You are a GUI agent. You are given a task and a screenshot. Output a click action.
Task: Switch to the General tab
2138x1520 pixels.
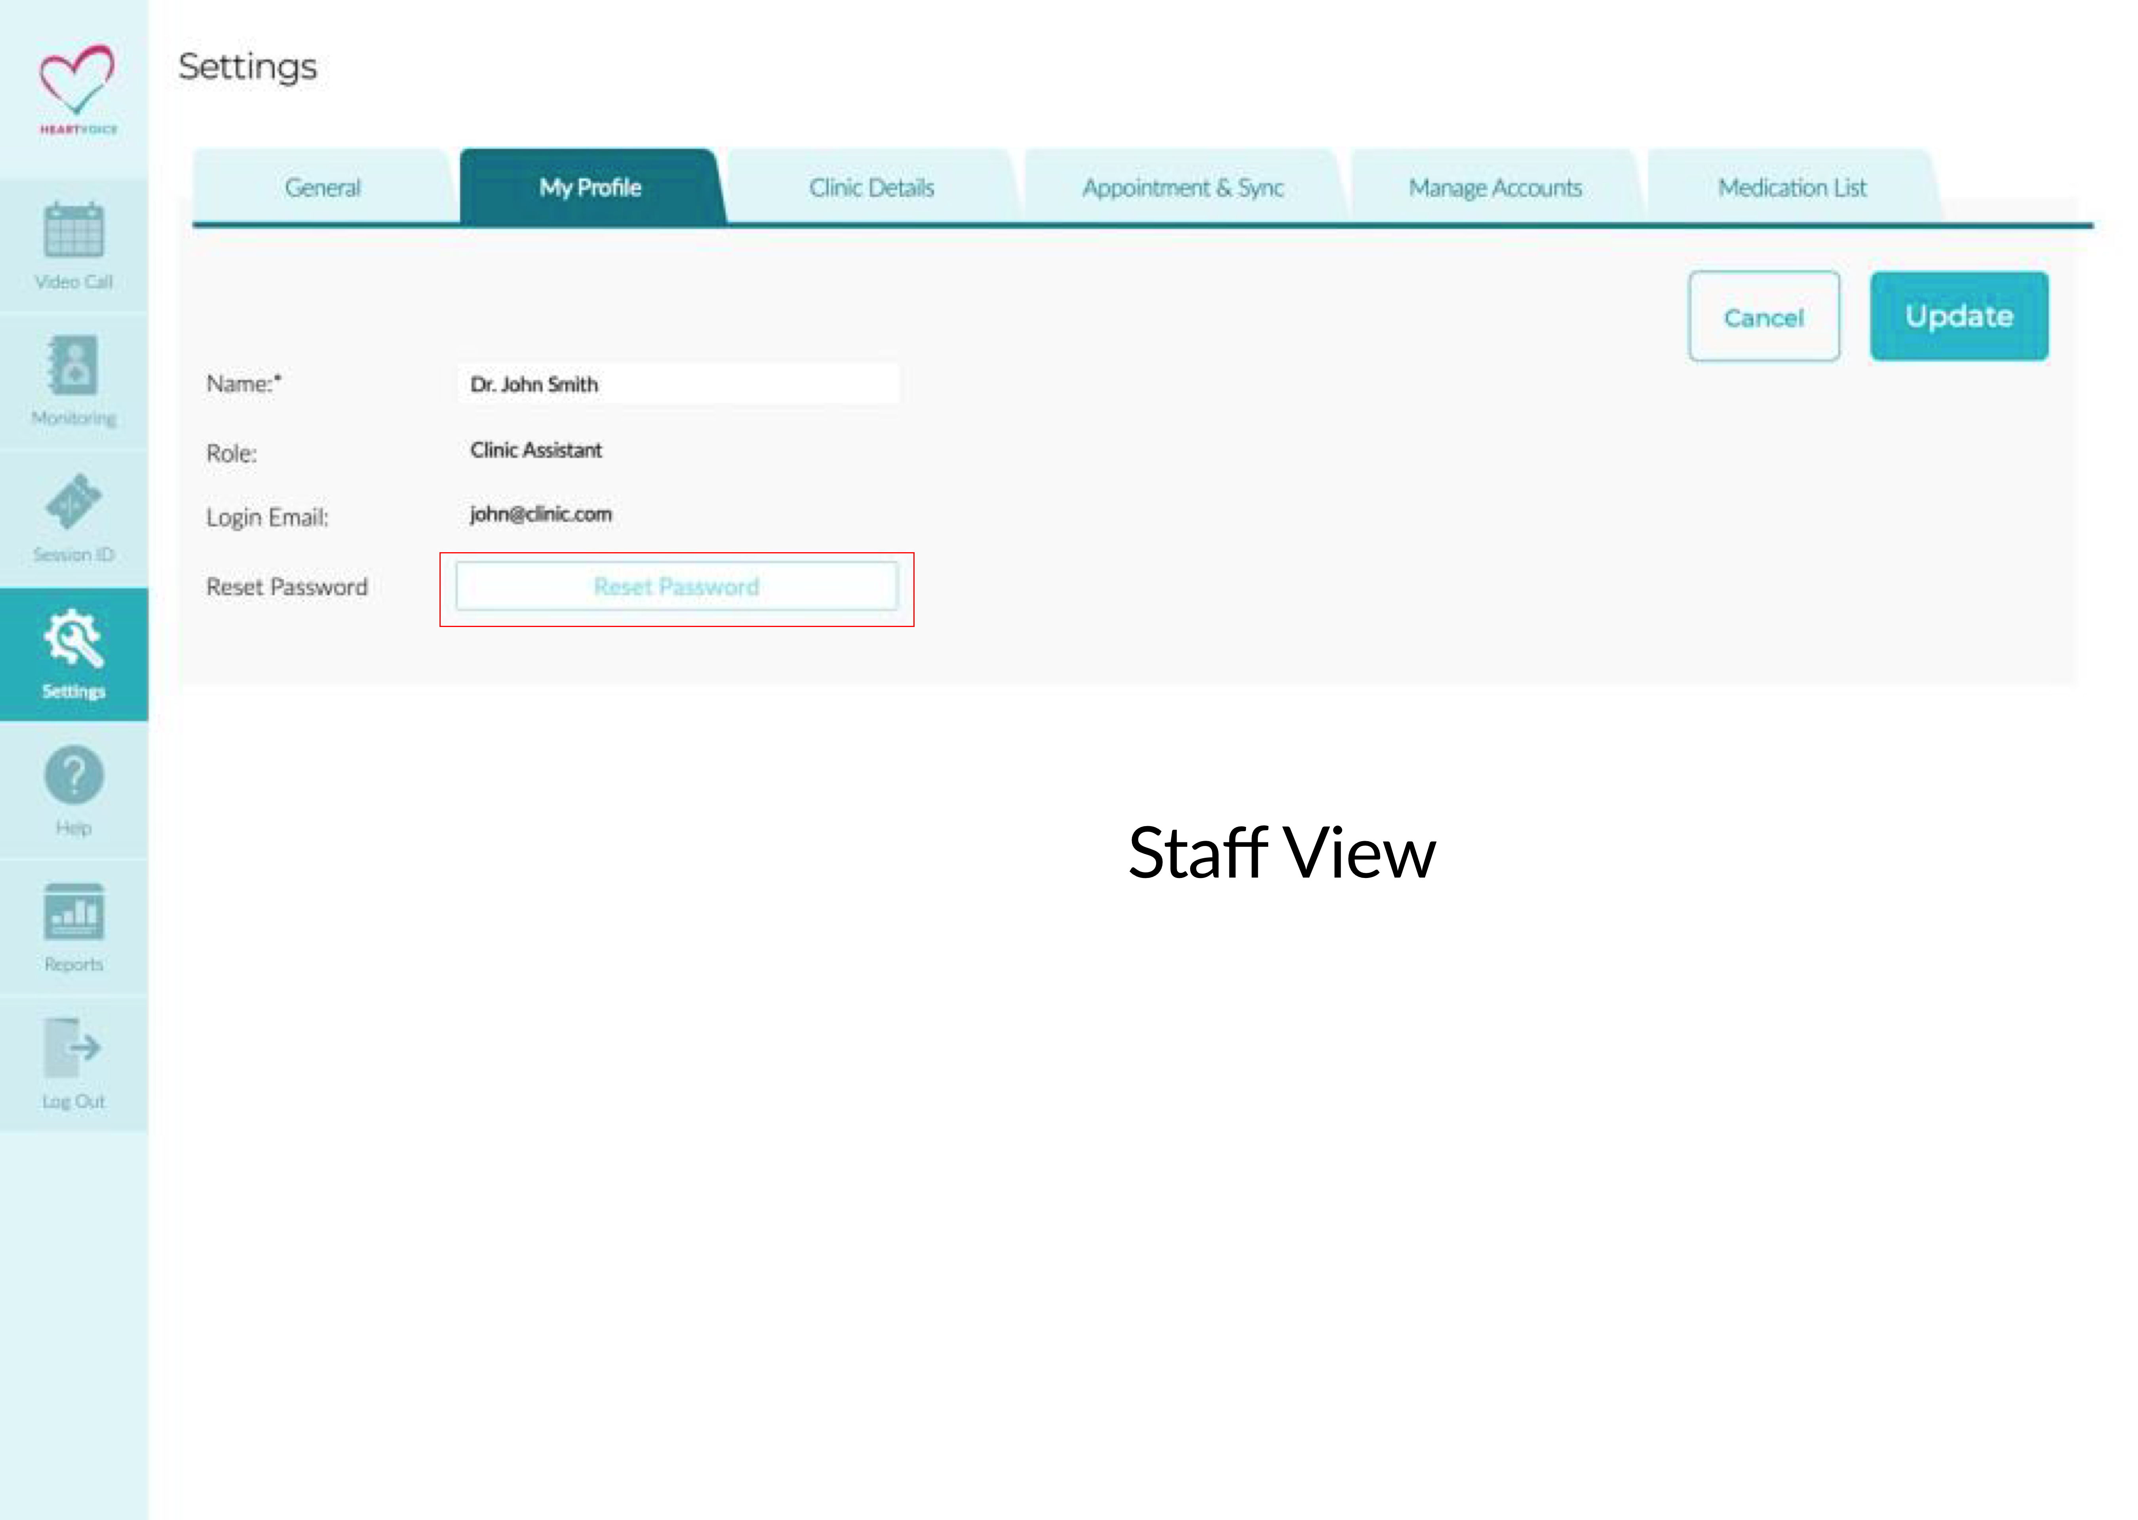pyautogui.click(x=323, y=187)
